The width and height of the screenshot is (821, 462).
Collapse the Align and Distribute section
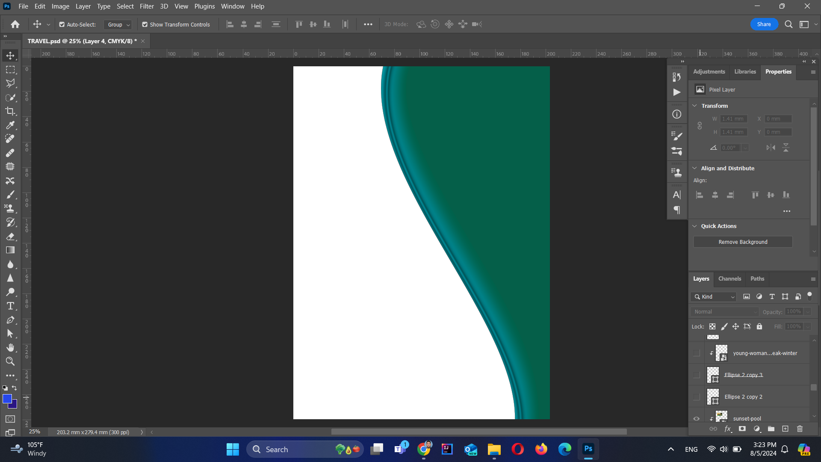[695, 168]
